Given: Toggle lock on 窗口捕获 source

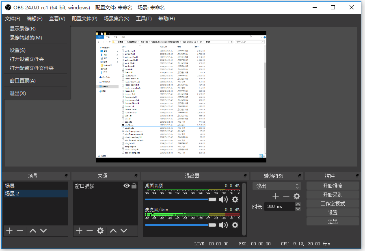Looking at the screenshot, I should point(134,186).
